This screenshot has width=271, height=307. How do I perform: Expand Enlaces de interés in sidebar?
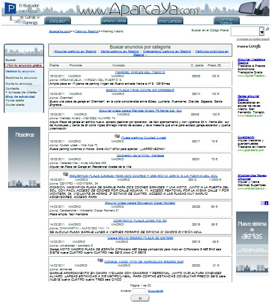[21, 92]
